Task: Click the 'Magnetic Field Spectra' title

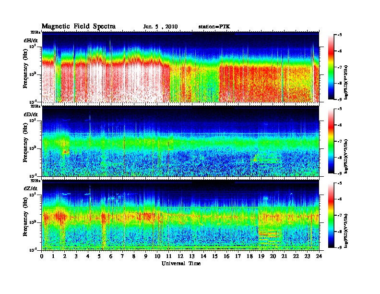Action: click(79, 26)
